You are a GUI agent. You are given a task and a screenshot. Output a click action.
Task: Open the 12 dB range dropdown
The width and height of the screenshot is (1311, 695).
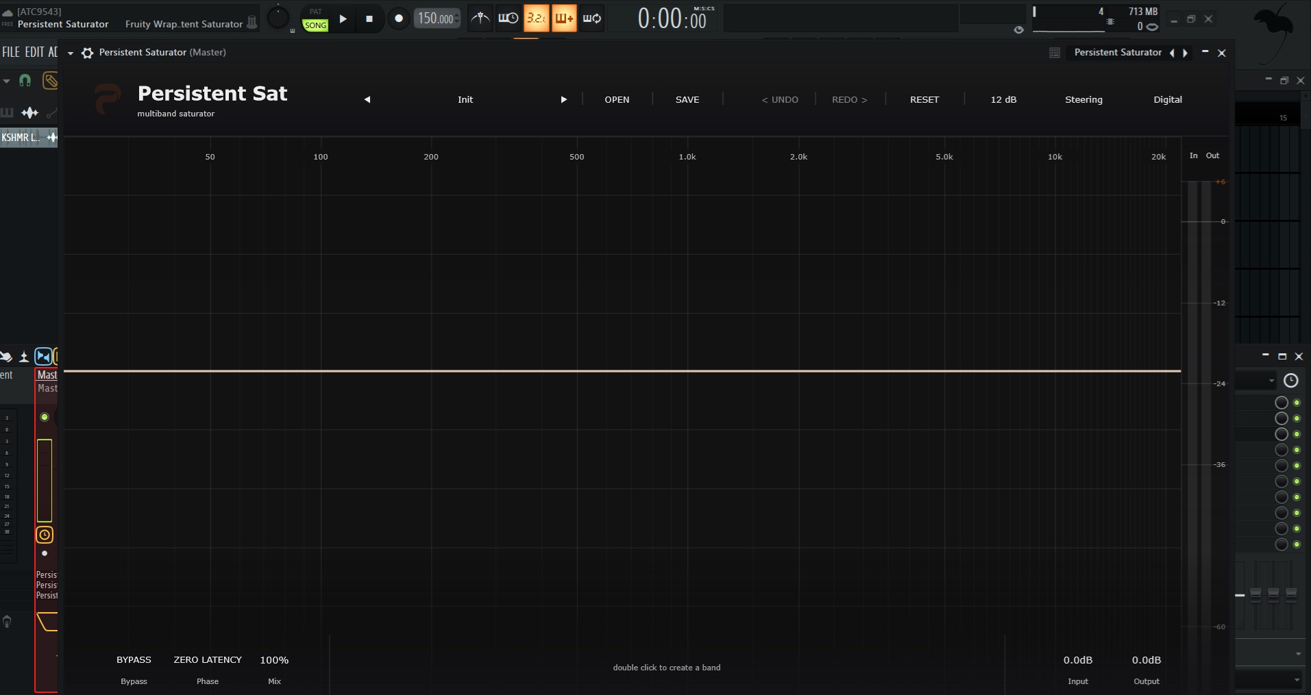click(x=1003, y=100)
